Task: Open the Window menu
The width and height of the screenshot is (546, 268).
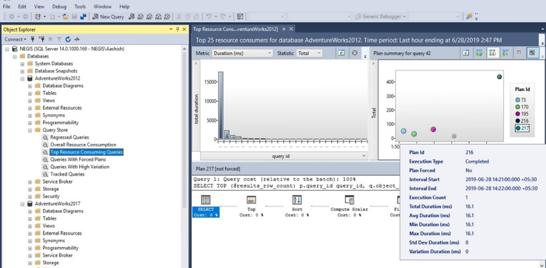Action: 103,7
